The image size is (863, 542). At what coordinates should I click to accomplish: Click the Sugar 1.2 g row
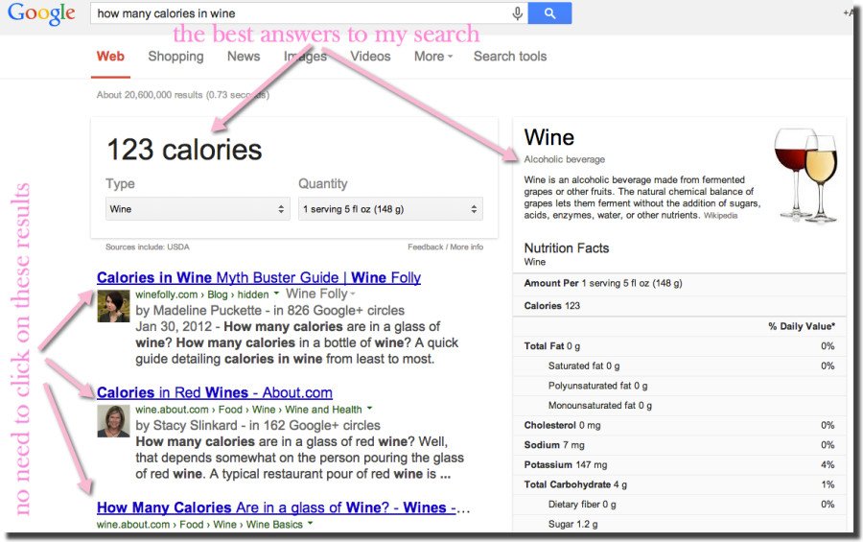pyautogui.click(x=679, y=524)
